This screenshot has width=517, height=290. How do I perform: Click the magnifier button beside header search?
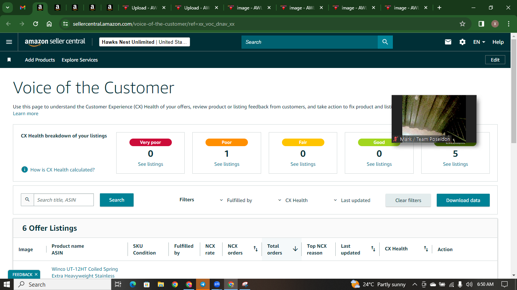pos(385,42)
